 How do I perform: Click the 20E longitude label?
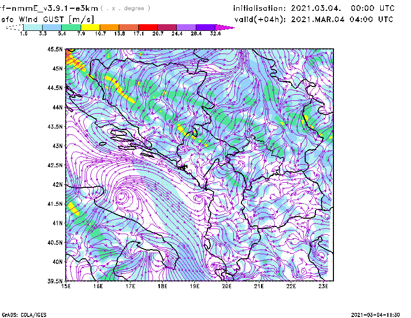[227, 286]
